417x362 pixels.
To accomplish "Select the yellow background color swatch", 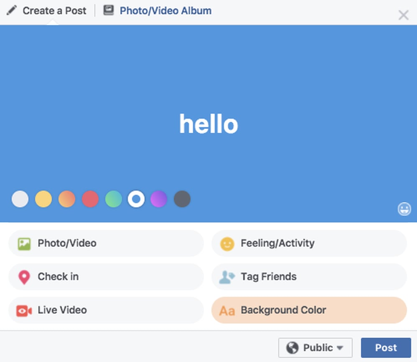I will [x=43, y=199].
